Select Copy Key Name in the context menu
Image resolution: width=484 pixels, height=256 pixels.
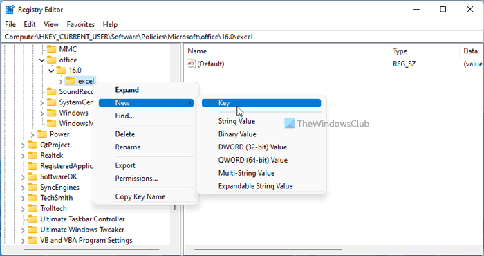[x=140, y=196]
